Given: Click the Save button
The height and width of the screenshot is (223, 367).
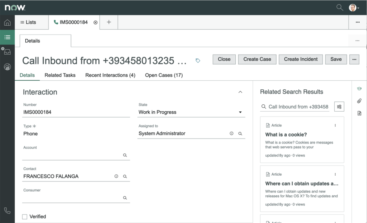Looking at the screenshot, I should [x=336, y=59].
